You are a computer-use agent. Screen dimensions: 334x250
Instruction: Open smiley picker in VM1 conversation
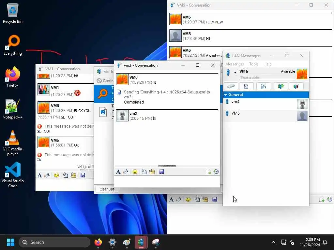[x=56, y=175]
